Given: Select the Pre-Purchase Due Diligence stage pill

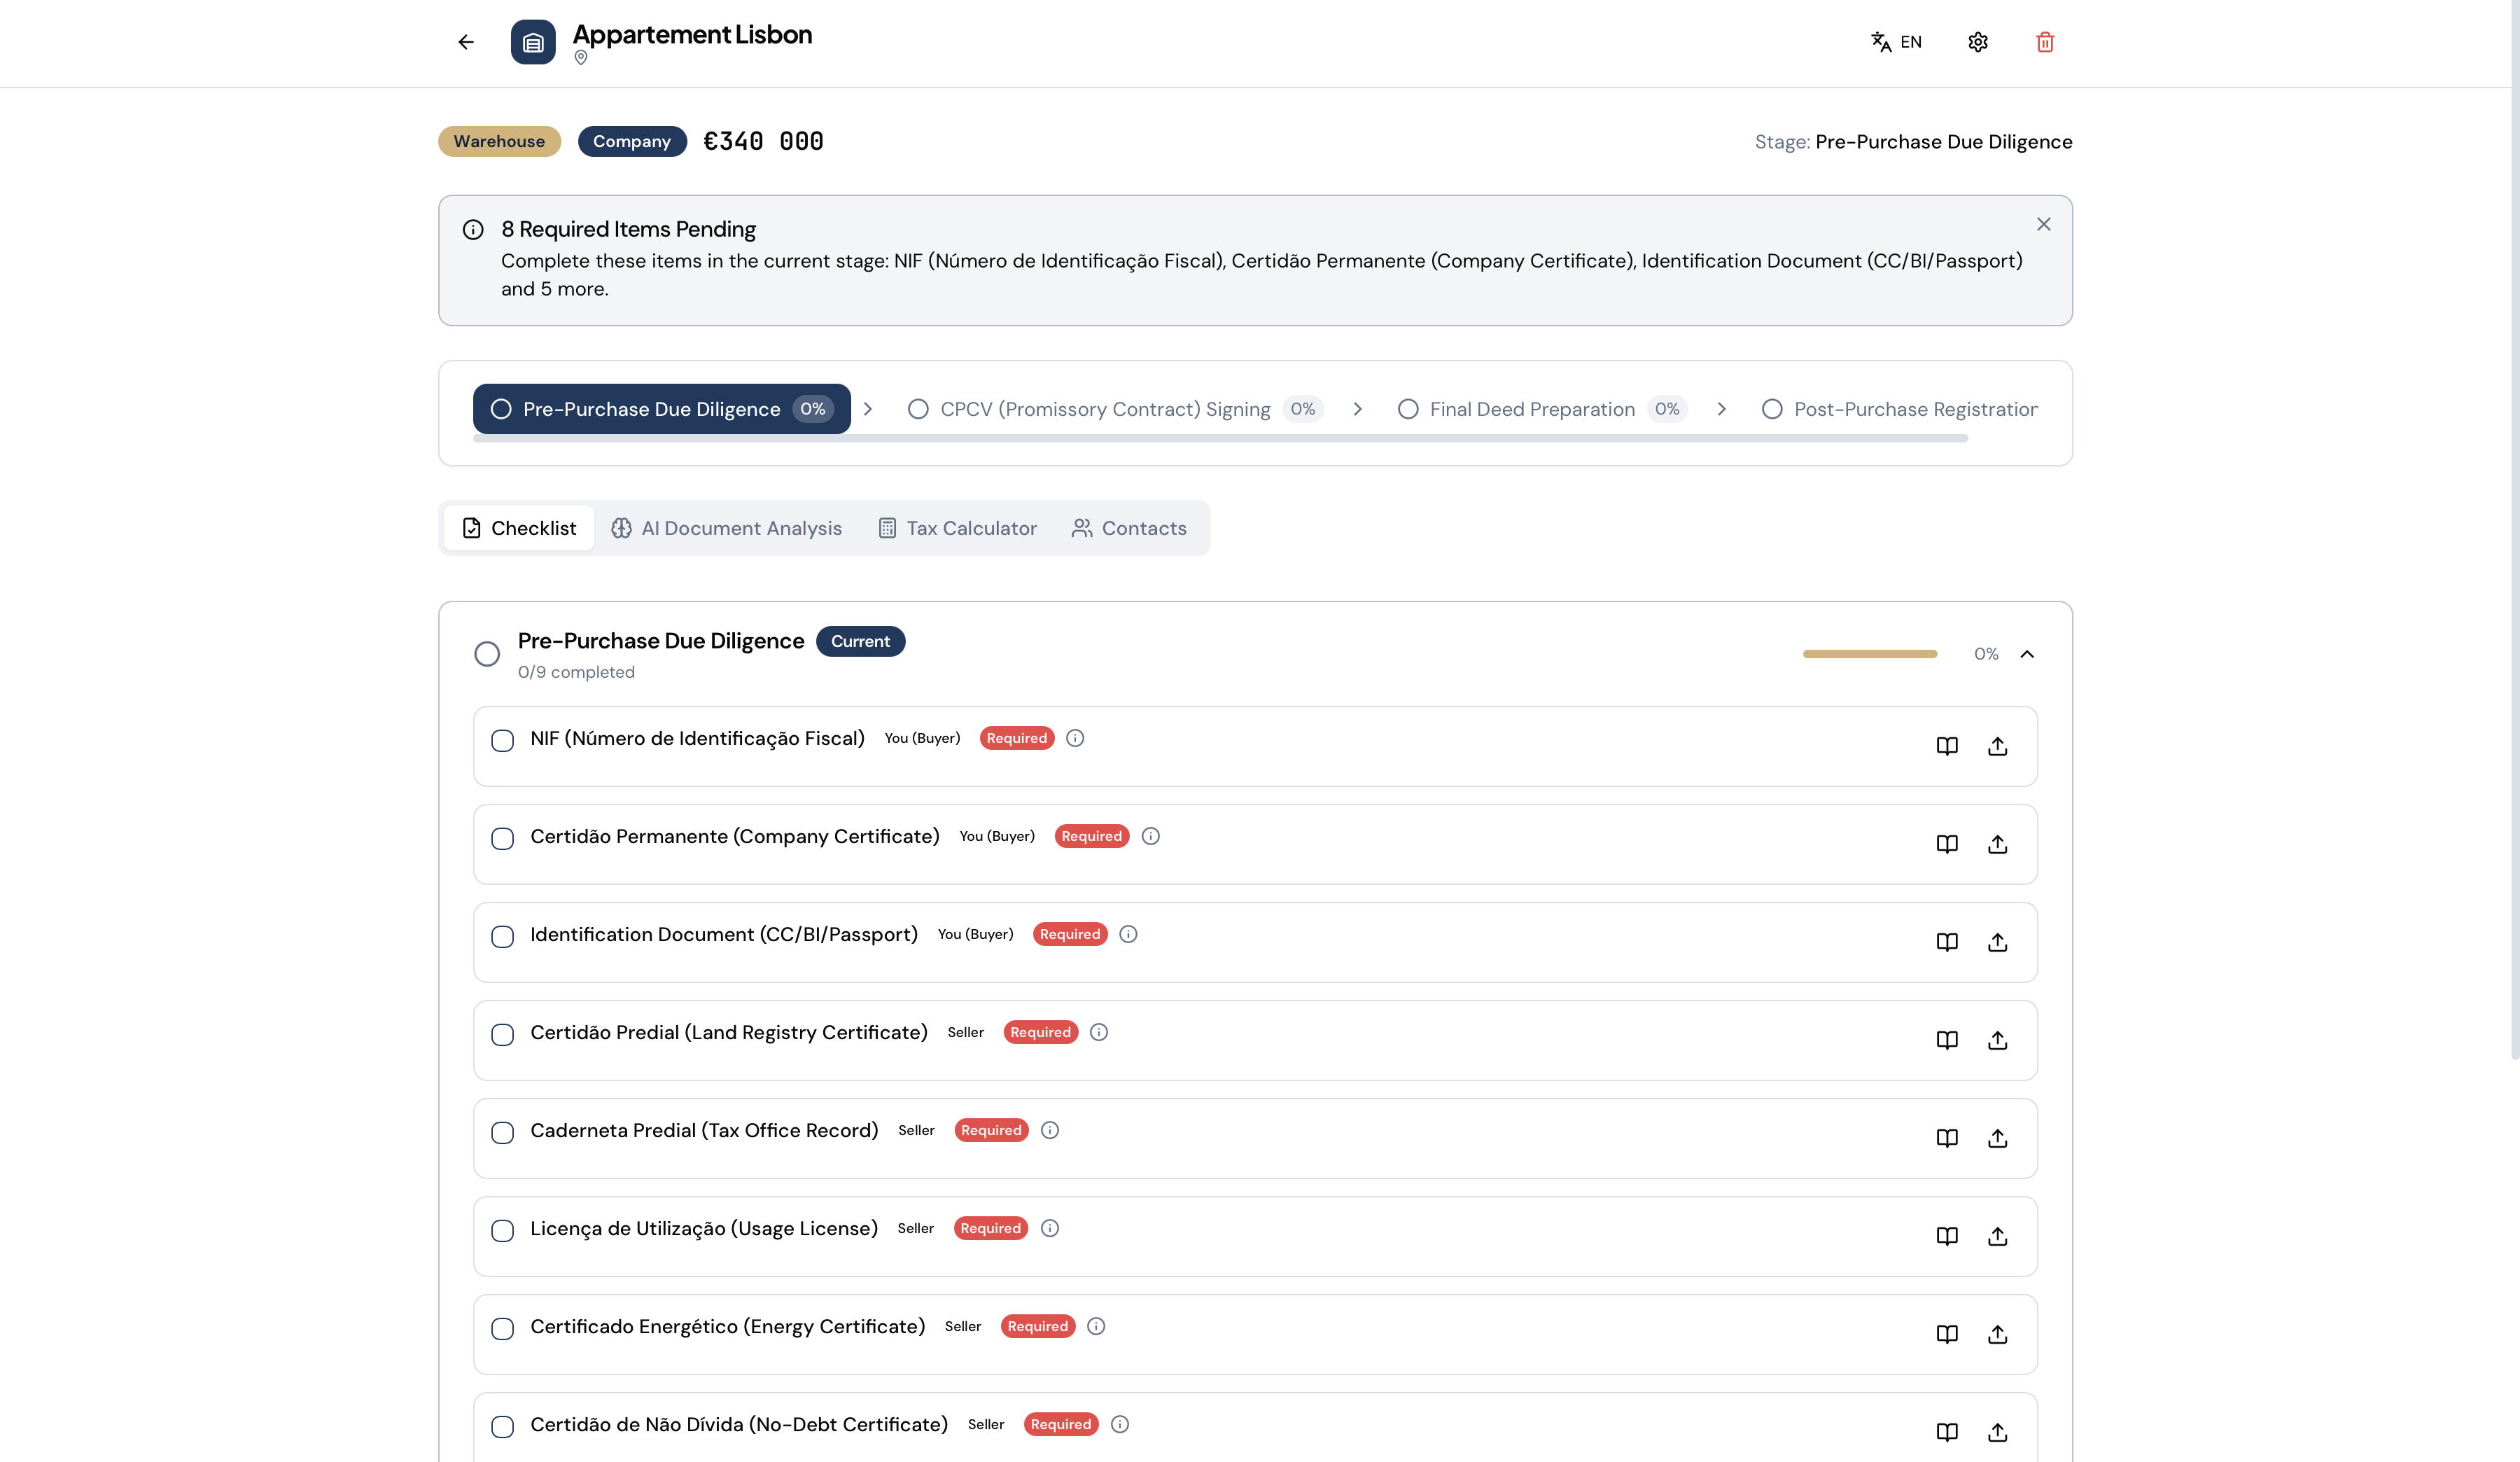Looking at the screenshot, I should click(x=662, y=409).
